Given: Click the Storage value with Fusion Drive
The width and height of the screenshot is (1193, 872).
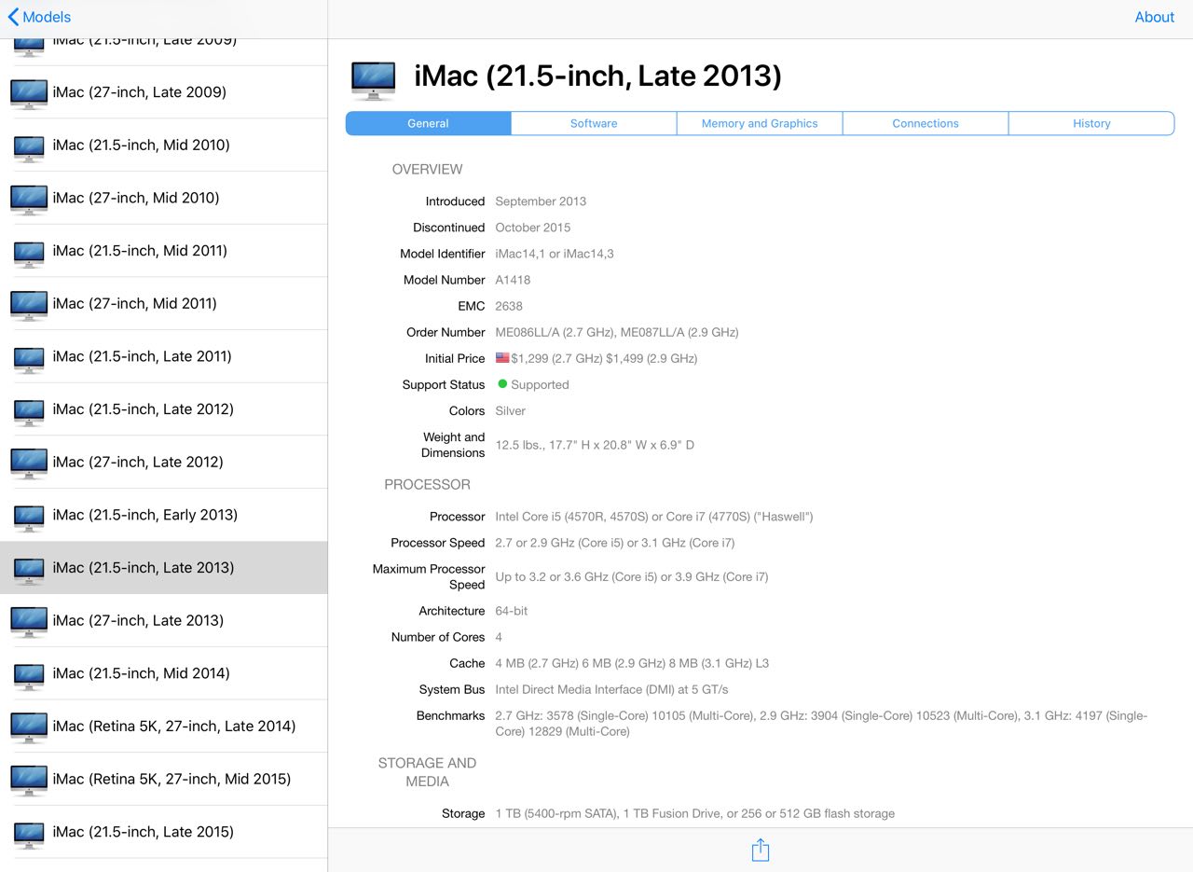Looking at the screenshot, I should pos(694,813).
